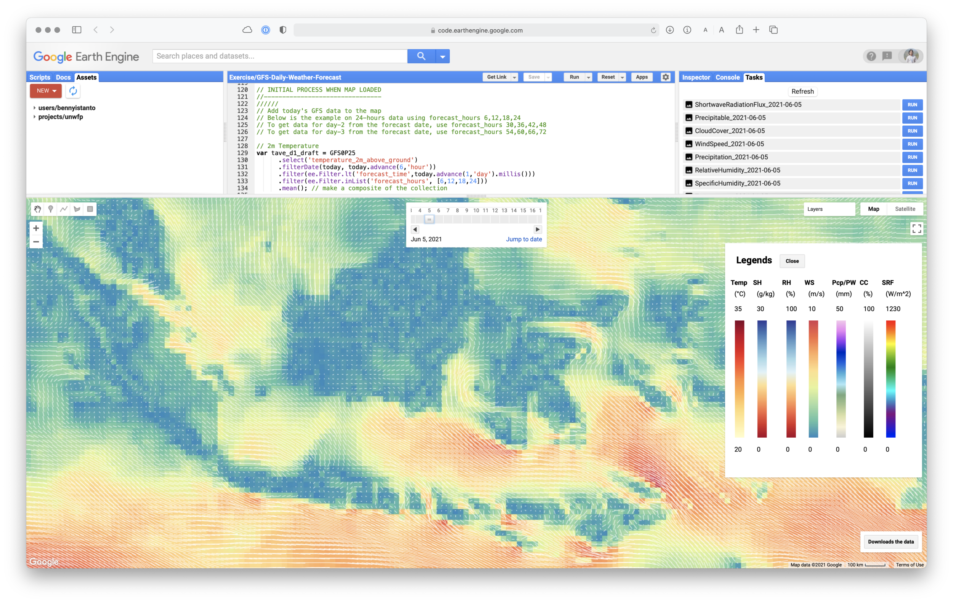The height and width of the screenshot is (603, 953).
Task: Open the Run button dropdown arrow
Action: [589, 77]
